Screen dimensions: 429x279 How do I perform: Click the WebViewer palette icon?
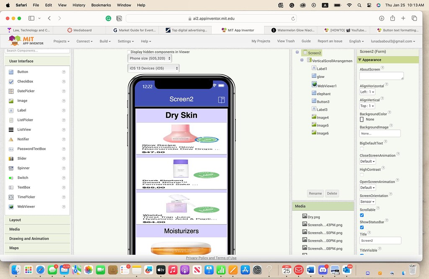pyautogui.click(x=11, y=207)
